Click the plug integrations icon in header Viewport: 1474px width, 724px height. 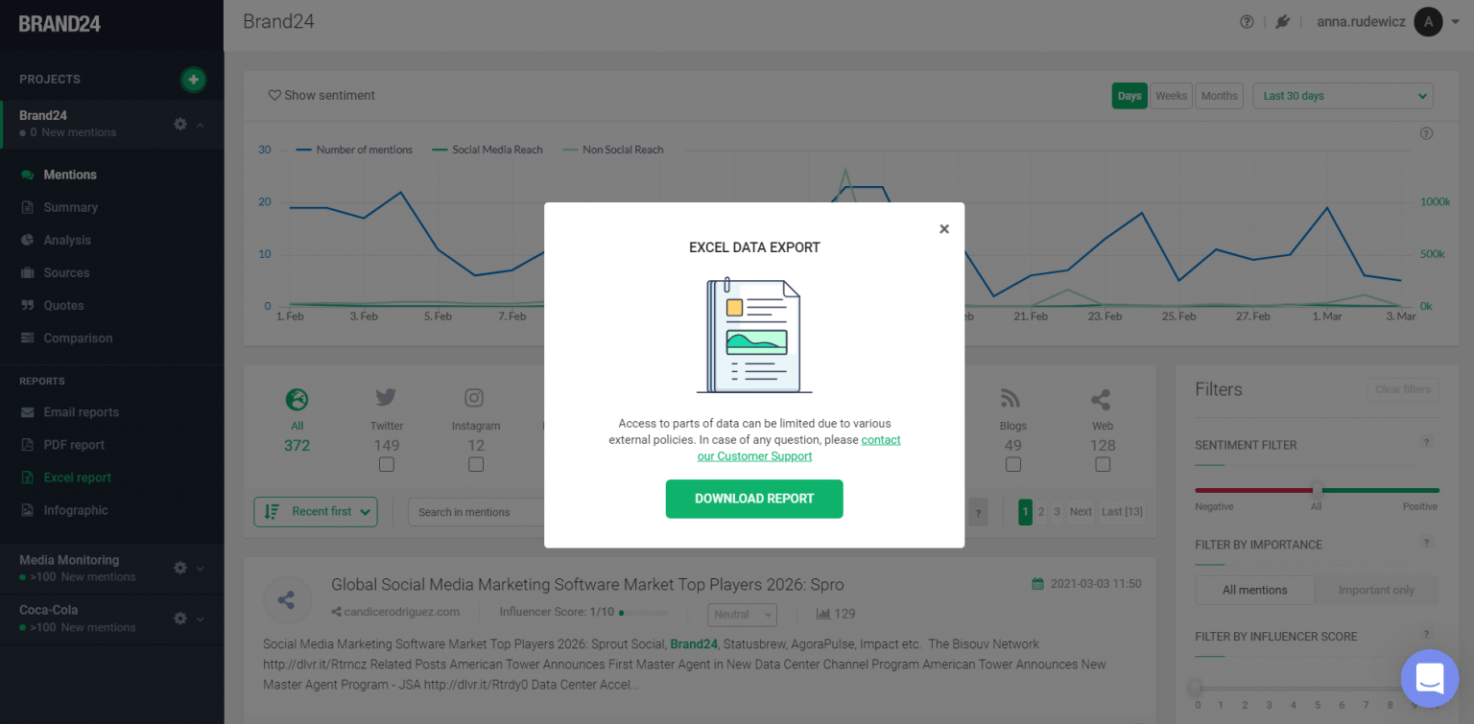tap(1282, 22)
